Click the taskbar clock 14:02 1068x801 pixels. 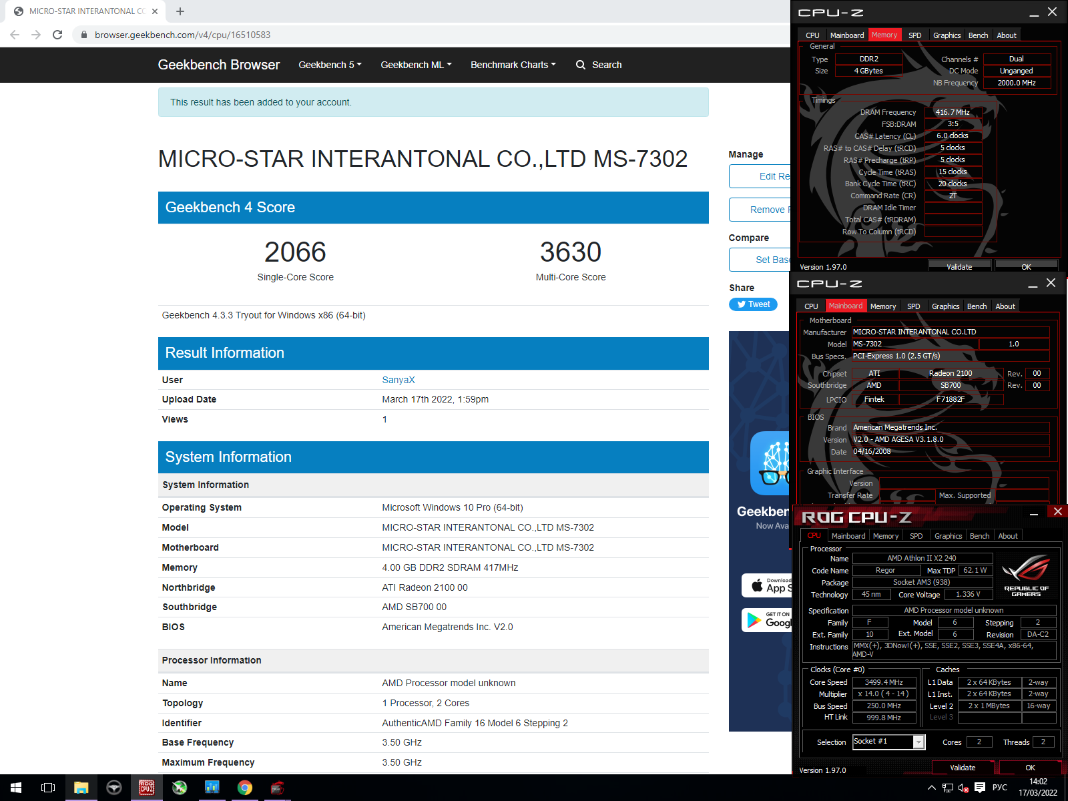pyautogui.click(x=1038, y=782)
